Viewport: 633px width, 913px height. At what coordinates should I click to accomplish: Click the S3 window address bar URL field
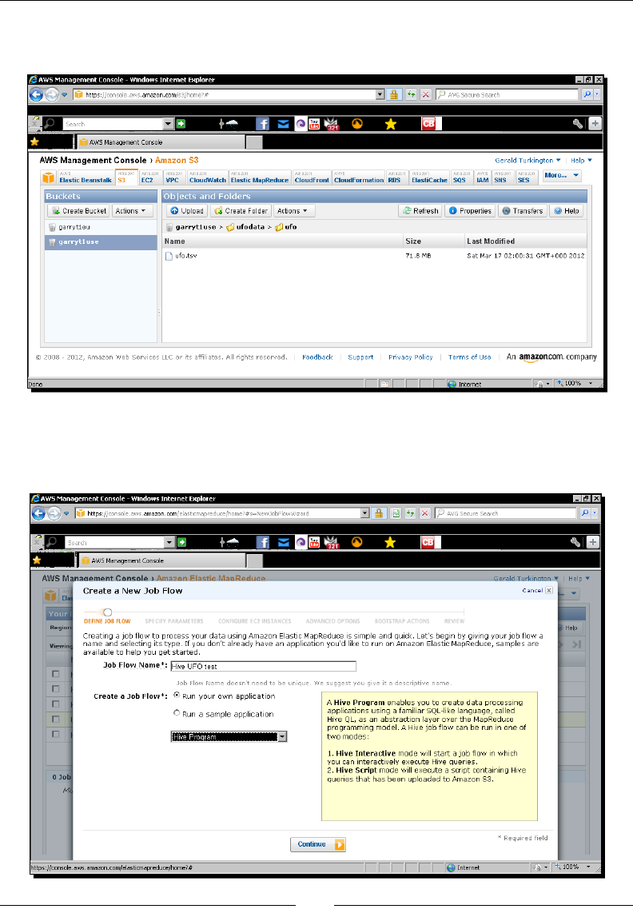(229, 94)
